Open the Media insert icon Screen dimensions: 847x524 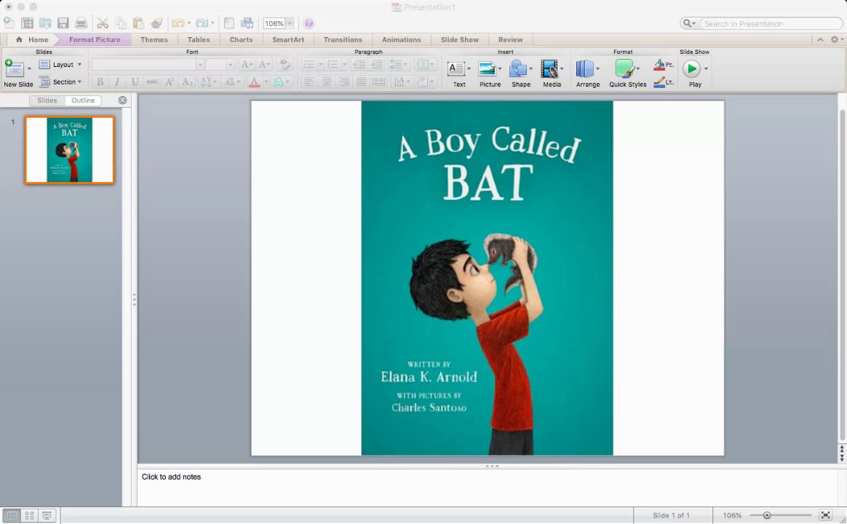click(551, 70)
